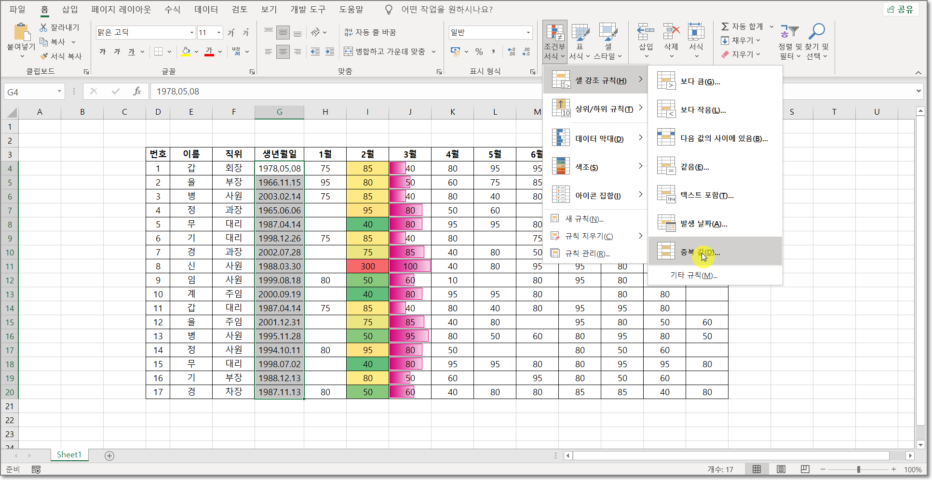
Task: Click the Sort and Filter (정렬 및 필터) icon
Action: pos(790,32)
